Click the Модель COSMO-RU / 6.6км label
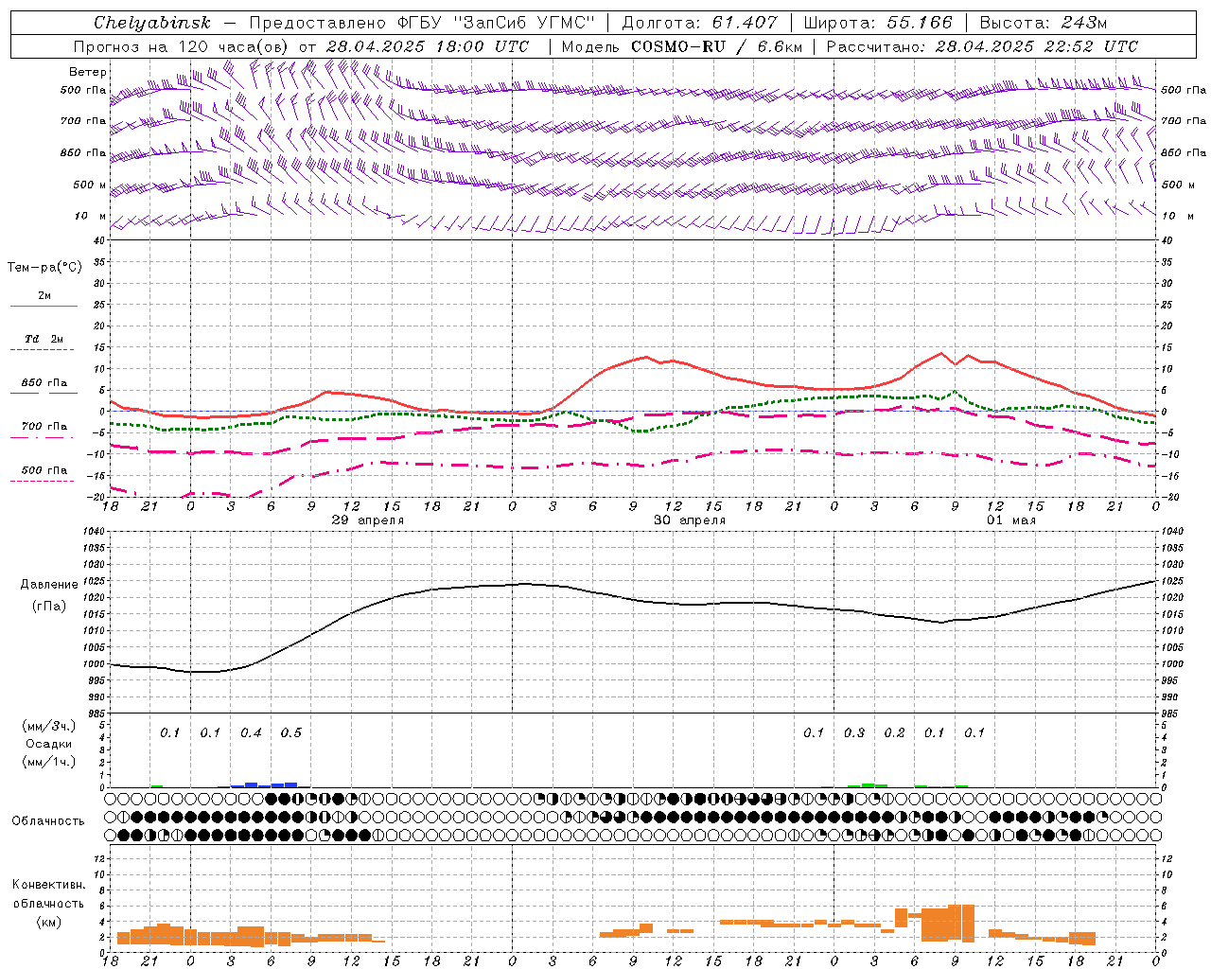 [682, 46]
